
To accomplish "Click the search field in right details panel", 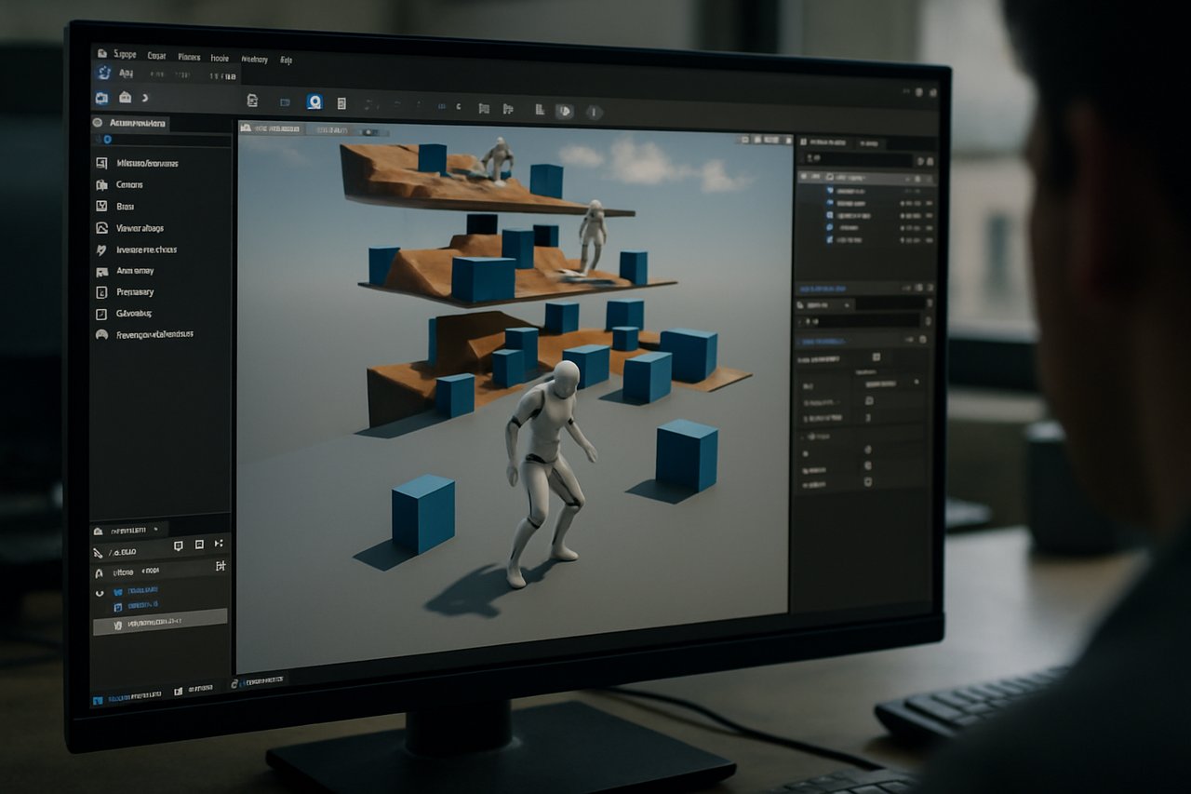I will coord(861,320).
